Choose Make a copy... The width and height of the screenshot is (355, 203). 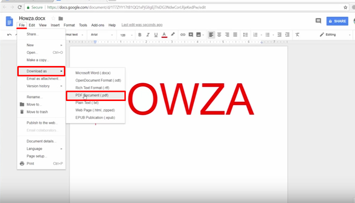[x=41, y=60]
